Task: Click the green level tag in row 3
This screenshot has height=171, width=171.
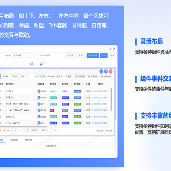Action: click(77, 104)
